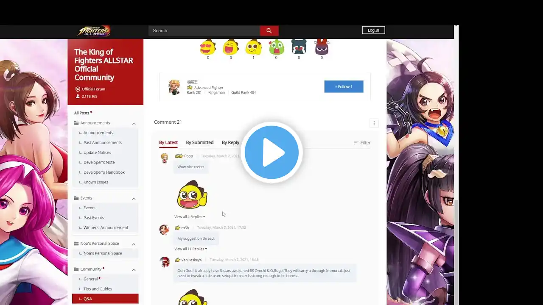Click the thumbs-up sticker in Poop's comment
This screenshot has width=543, height=305.
coord(192,194)
